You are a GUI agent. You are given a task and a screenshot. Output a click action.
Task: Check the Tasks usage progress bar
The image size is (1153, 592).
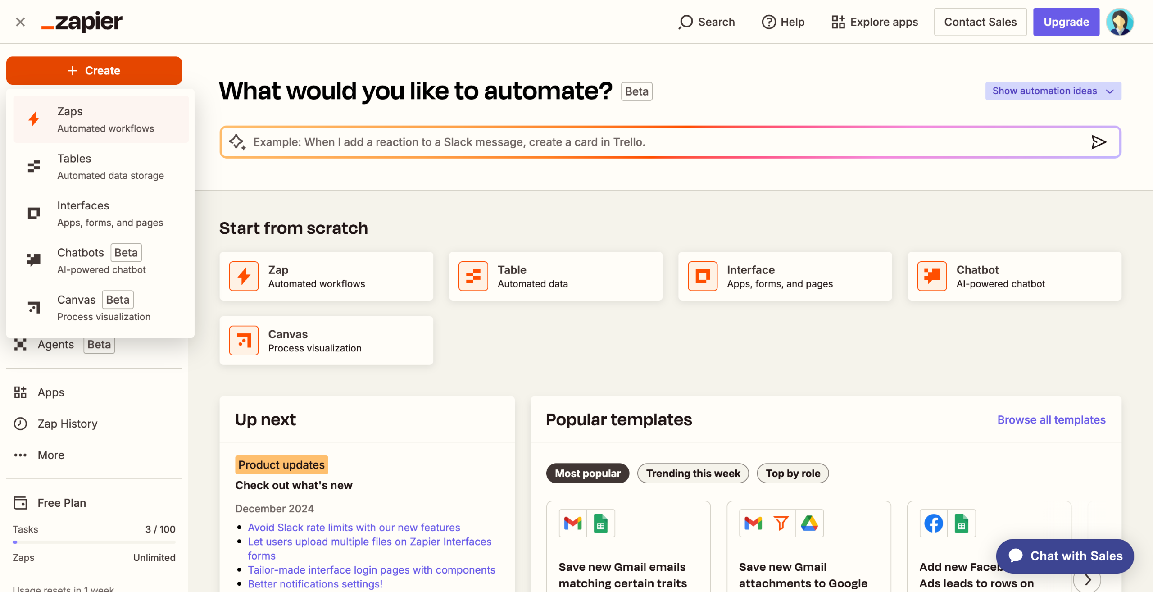point(94,542)
